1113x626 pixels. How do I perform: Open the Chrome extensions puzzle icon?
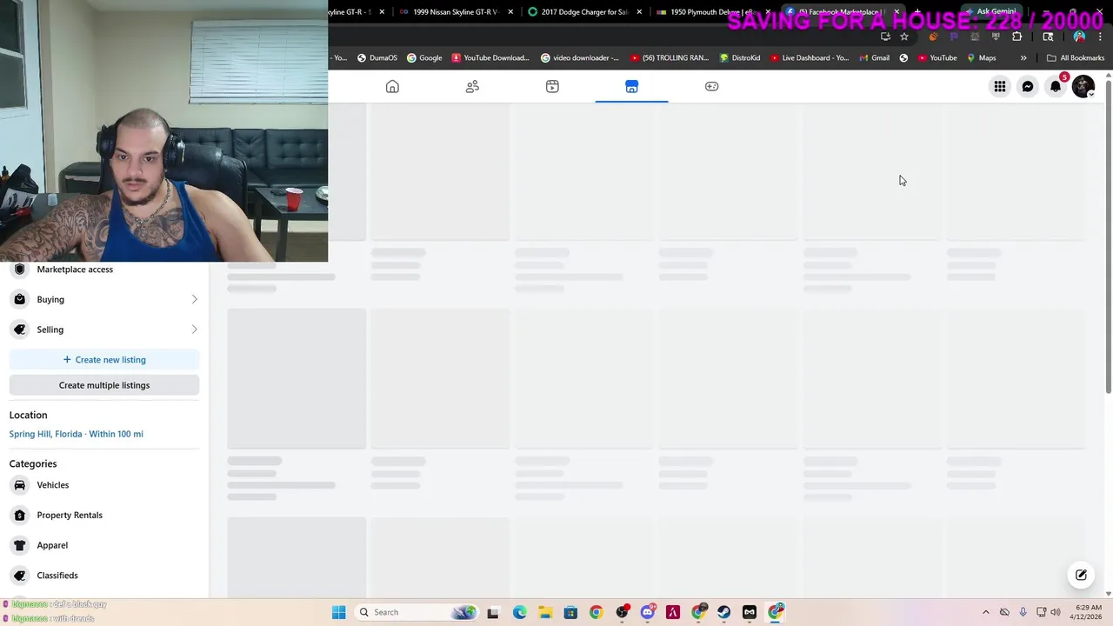[x=1016, y=37]
